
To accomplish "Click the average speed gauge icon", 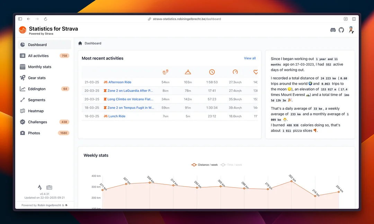I will pyautogui.click(x=235, y=72).
